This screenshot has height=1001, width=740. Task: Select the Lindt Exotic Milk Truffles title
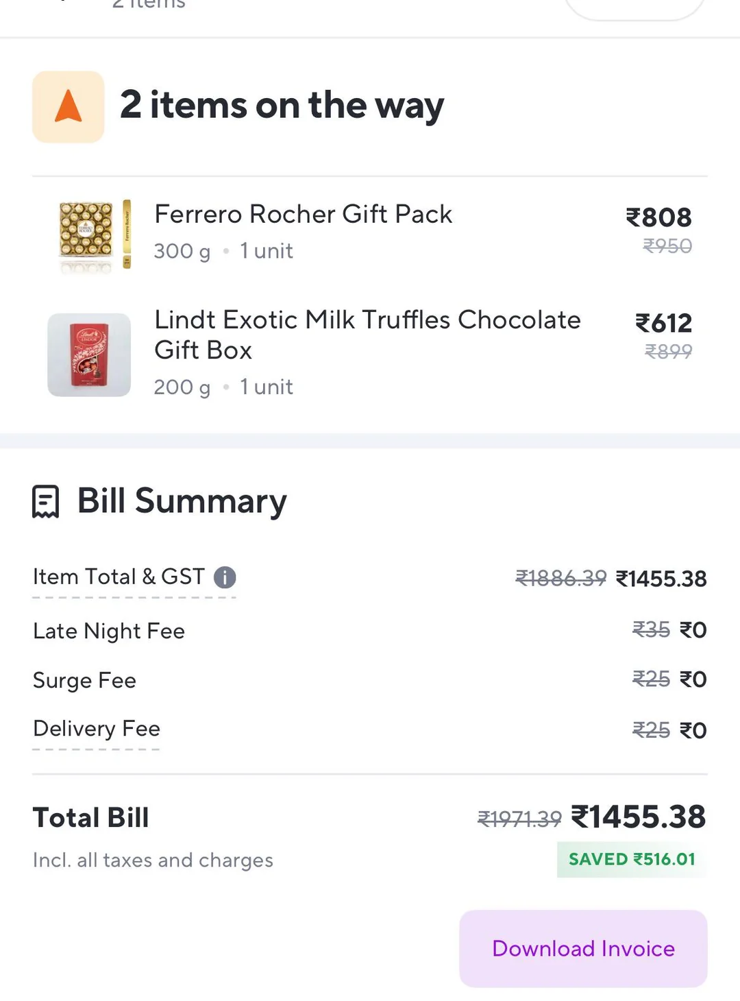click(x=367, y=335)
